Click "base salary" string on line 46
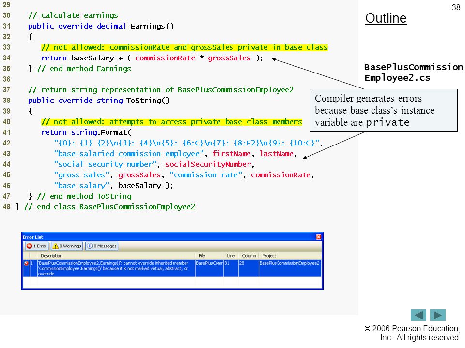This screenshot has height=348, width=465. pyautogui.click(x=82, y=186)
